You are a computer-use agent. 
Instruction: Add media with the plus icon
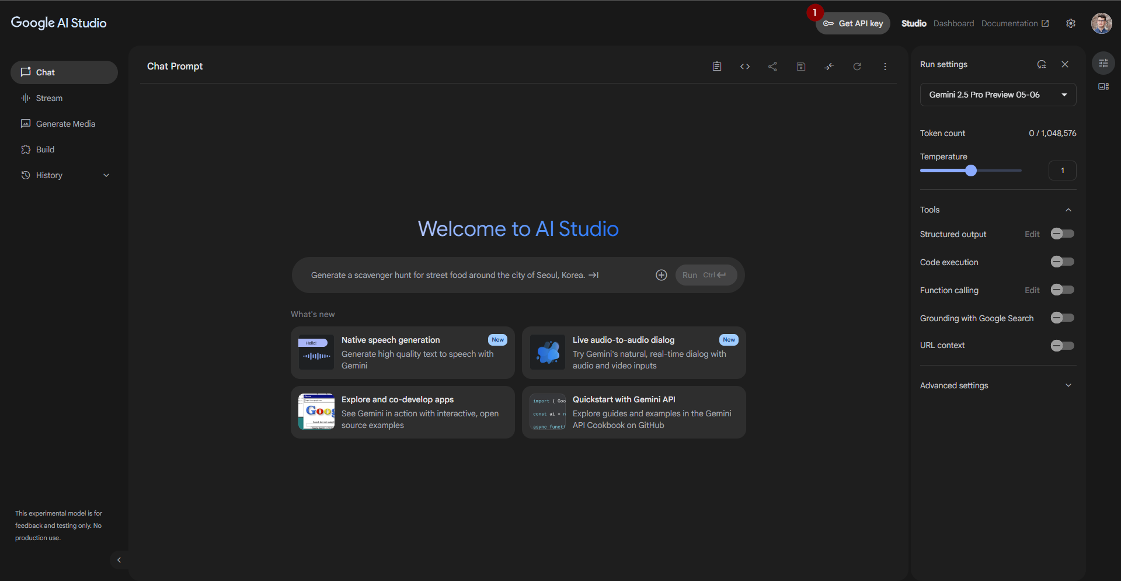(x=661, y=275)
